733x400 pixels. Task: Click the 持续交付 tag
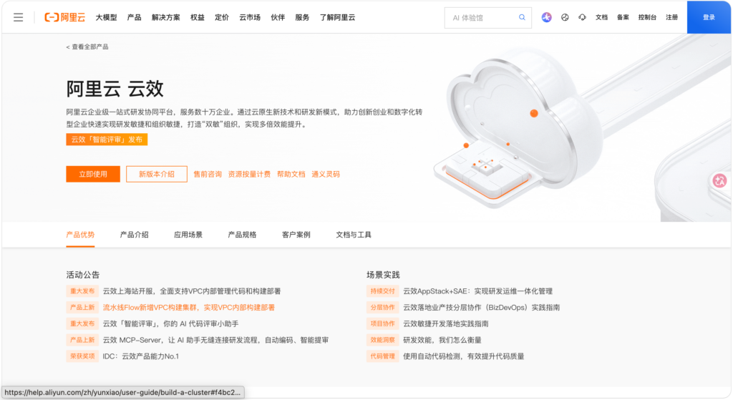(382, 291)
